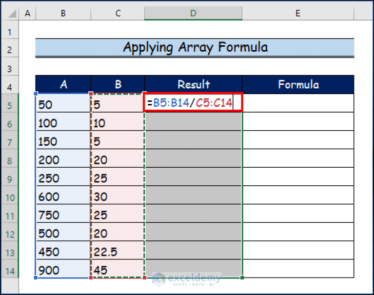Click cell containing 10
This screenshot has height=295, width=374.
click(118, 121)
